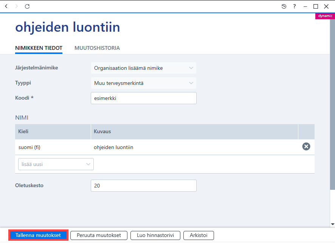Click the 'Koodi *' field label

pos(24,98)
